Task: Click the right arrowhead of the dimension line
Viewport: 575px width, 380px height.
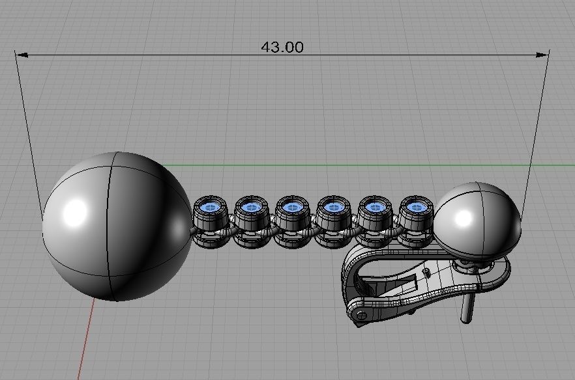Action: pyautogui.click(x=542, y=55)
